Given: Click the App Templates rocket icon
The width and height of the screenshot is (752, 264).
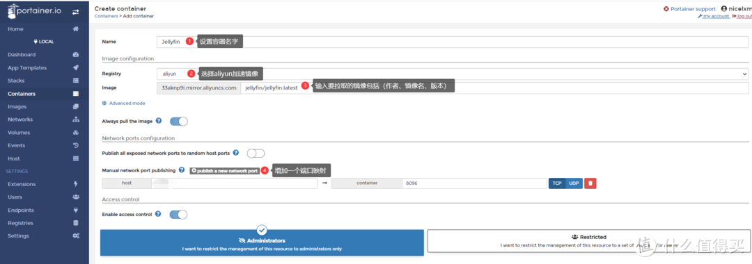Looking at the screenshot, I should pyautogui.click(x=76, y=67).
